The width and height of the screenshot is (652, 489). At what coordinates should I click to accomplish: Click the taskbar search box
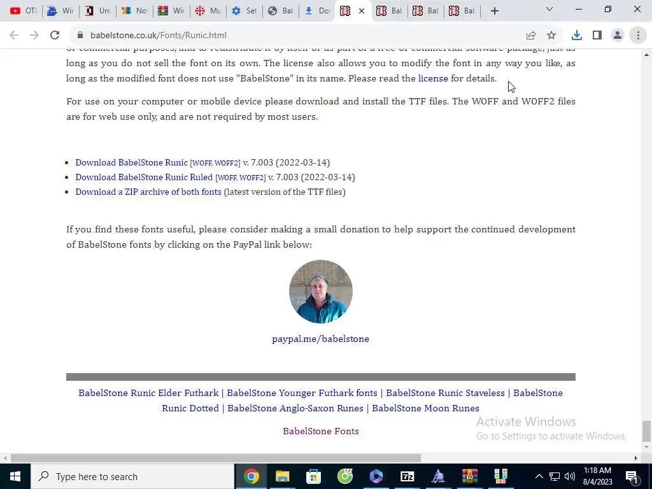[x=132, y=476]
